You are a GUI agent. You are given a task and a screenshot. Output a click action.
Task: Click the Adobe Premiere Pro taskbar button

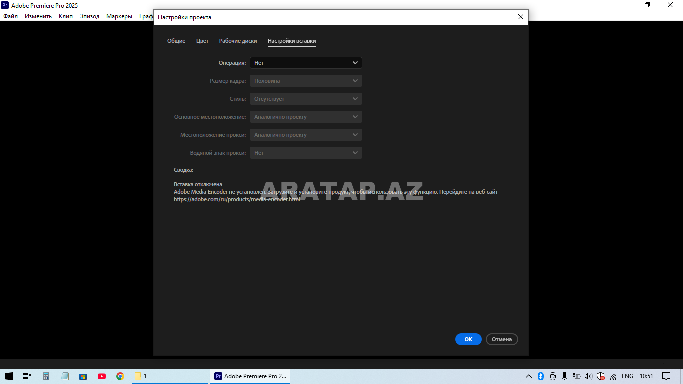(250, 376)
